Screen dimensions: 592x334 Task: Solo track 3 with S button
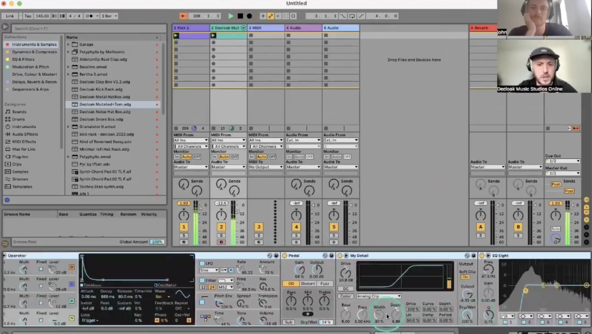[259, 236]
